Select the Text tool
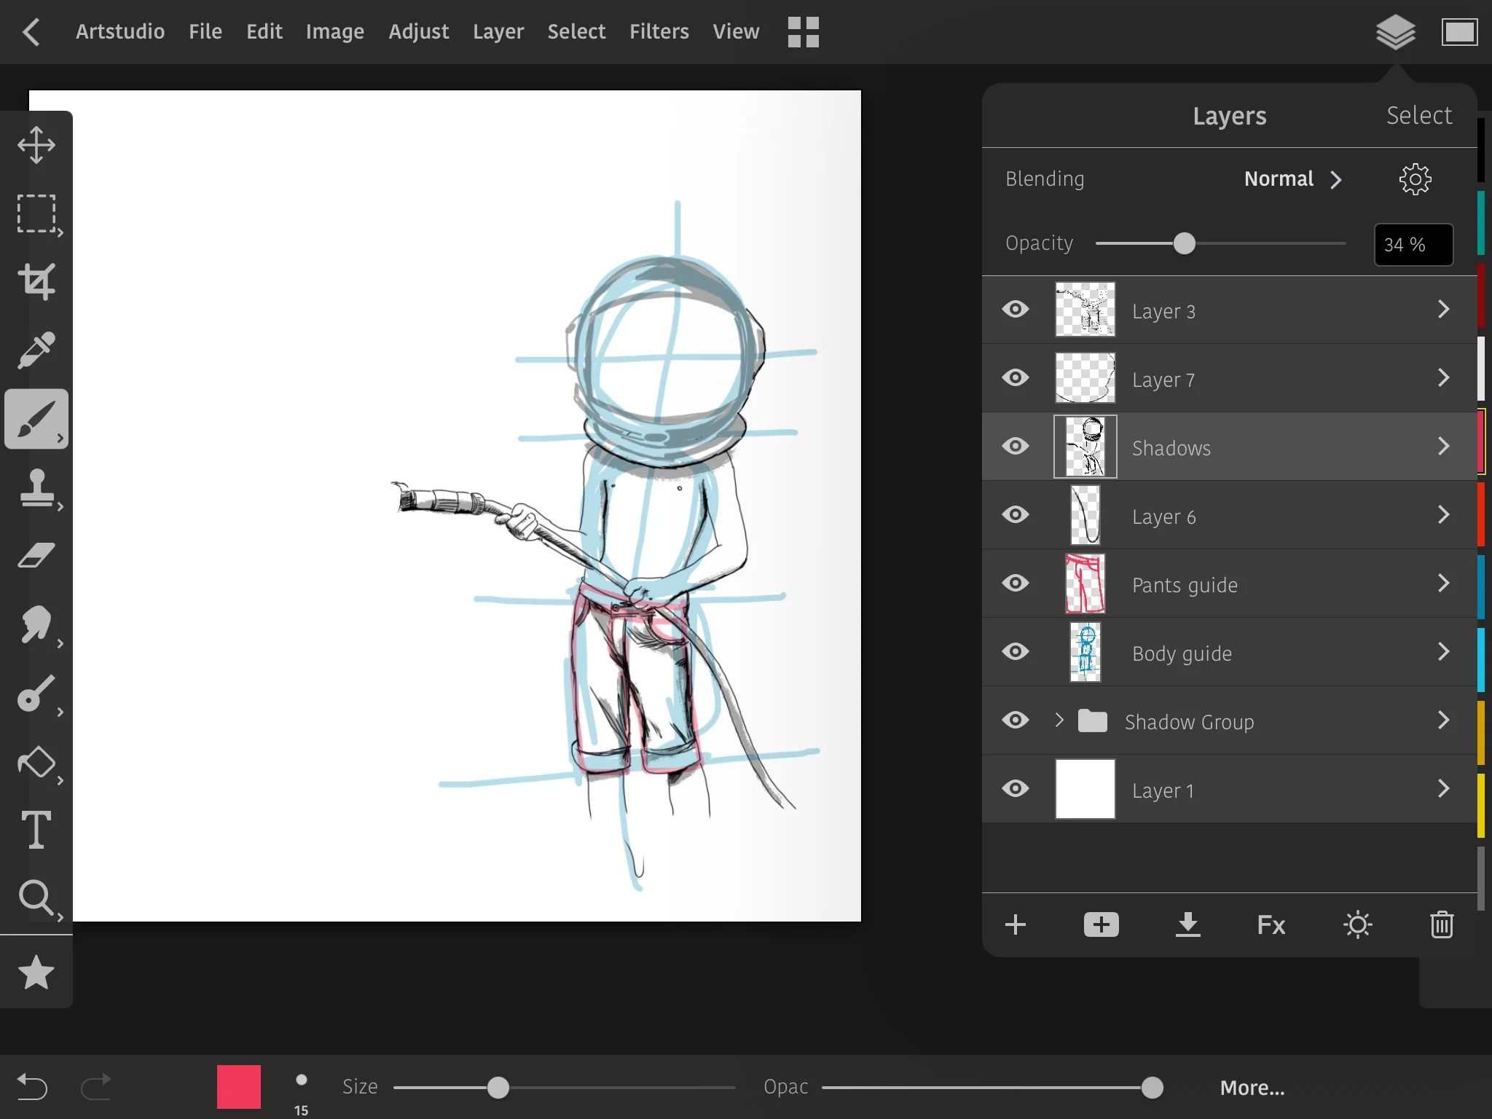This screenshot has width=1492, height=1119. 36,829
